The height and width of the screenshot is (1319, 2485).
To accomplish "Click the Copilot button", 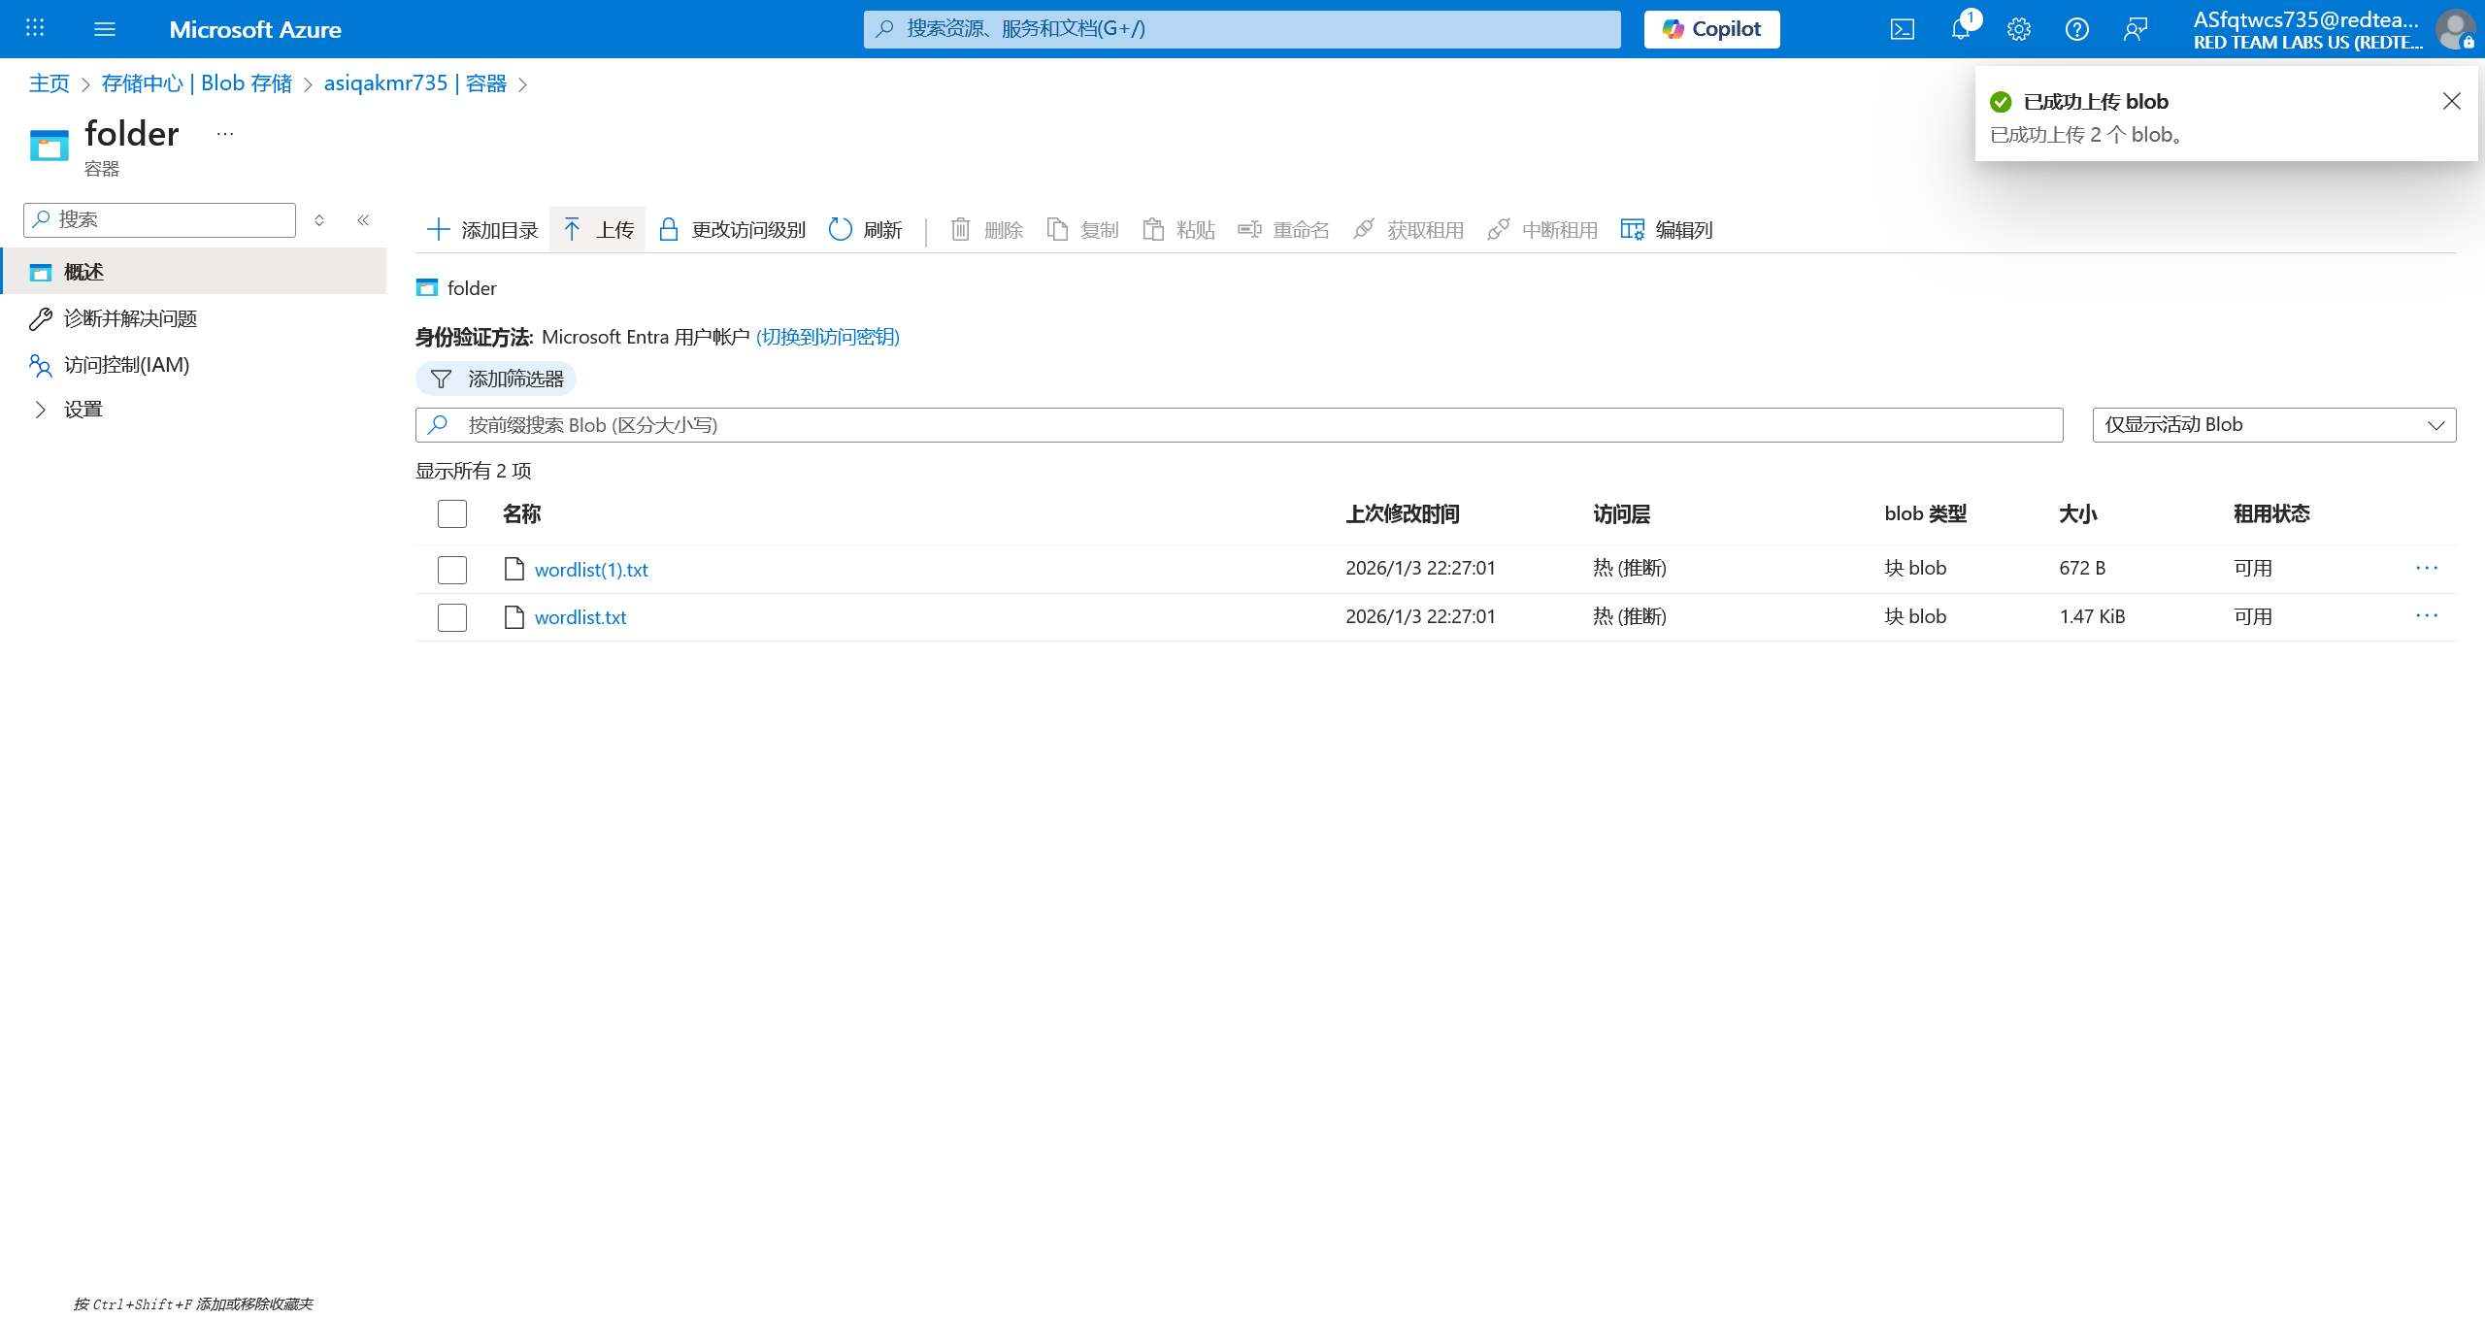I will pyautogui.click(x=1711, y=29).
